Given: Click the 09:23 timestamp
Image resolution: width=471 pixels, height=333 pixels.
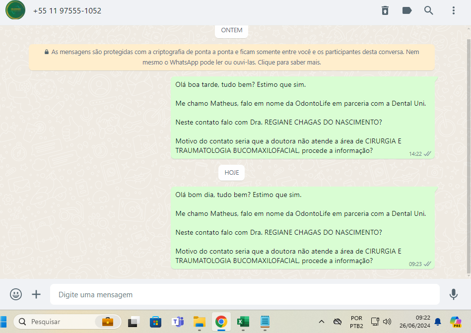Looking at the screenshot, I should [x=415, y=264].
